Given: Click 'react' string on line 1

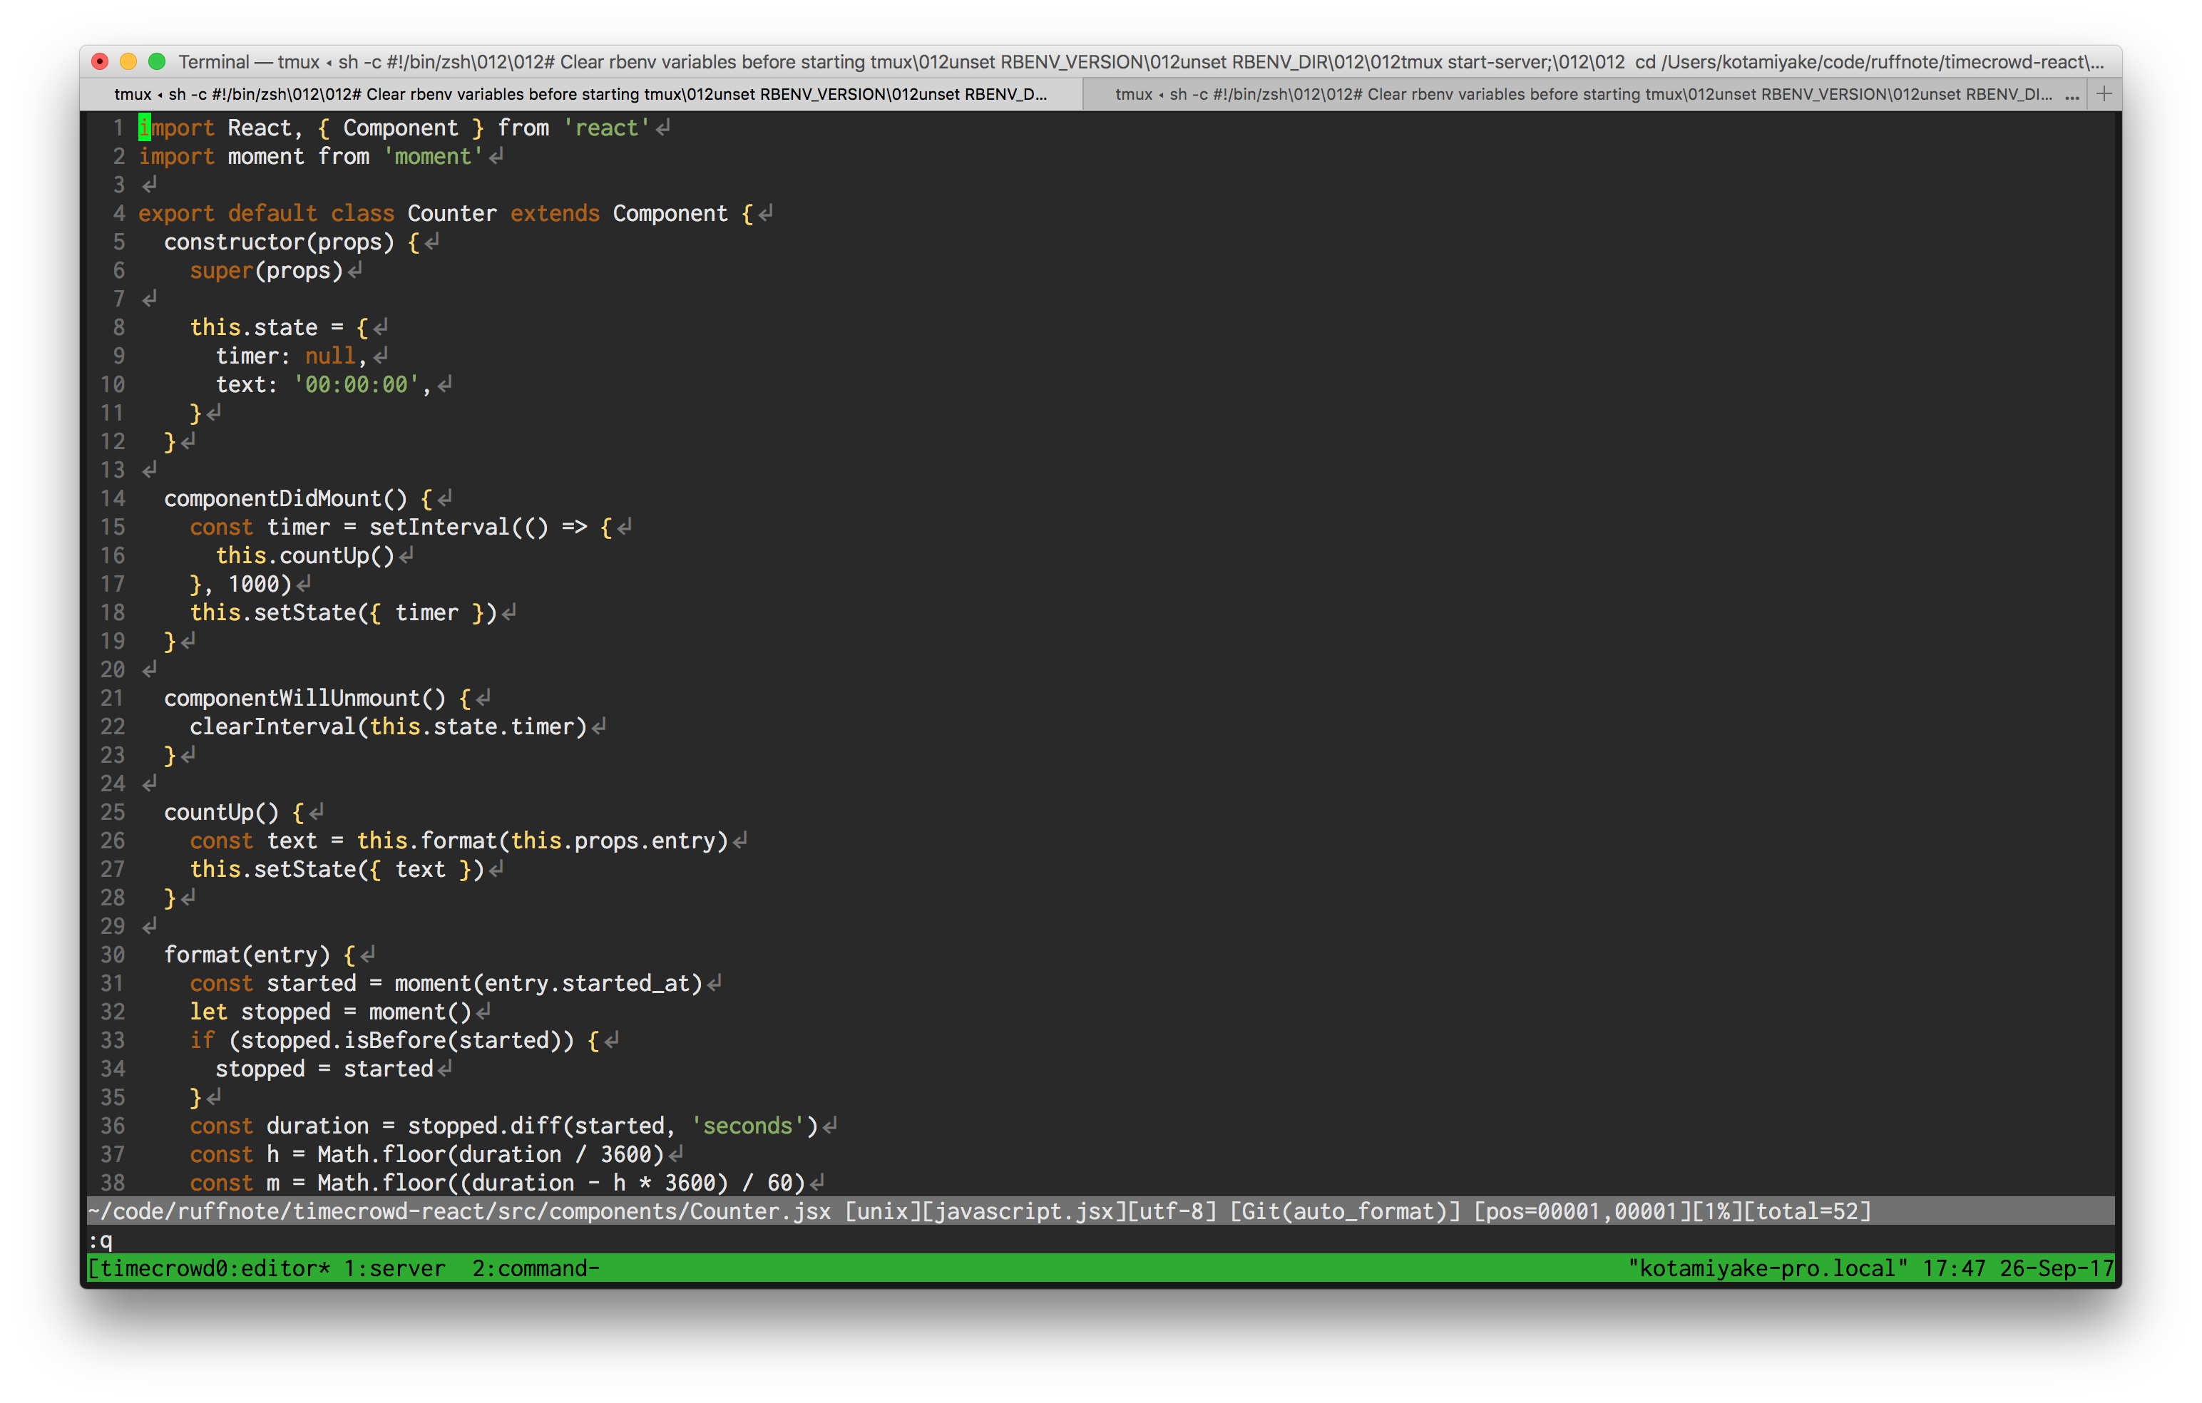Looking at the screenshot, I should [605, 128].
